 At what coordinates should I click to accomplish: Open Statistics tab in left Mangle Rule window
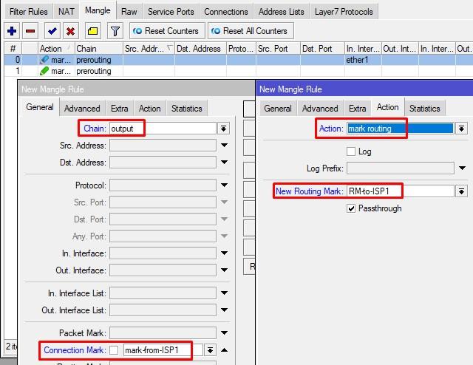[187, 109]
